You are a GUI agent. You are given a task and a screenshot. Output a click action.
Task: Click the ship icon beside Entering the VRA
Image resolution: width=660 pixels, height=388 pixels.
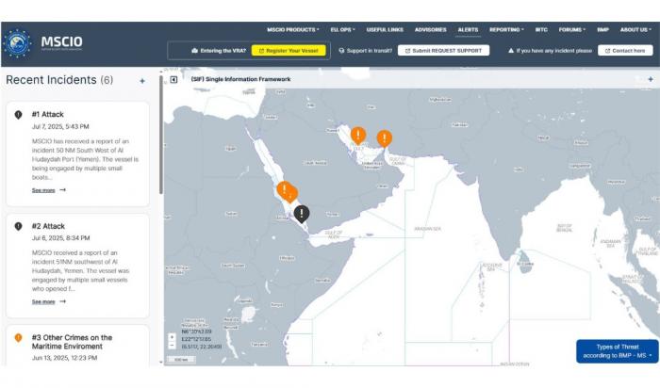(x=194, y=51)
